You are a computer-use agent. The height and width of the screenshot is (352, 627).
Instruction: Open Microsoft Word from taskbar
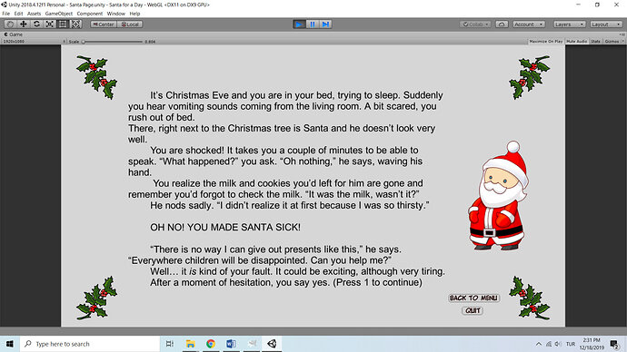231,344
